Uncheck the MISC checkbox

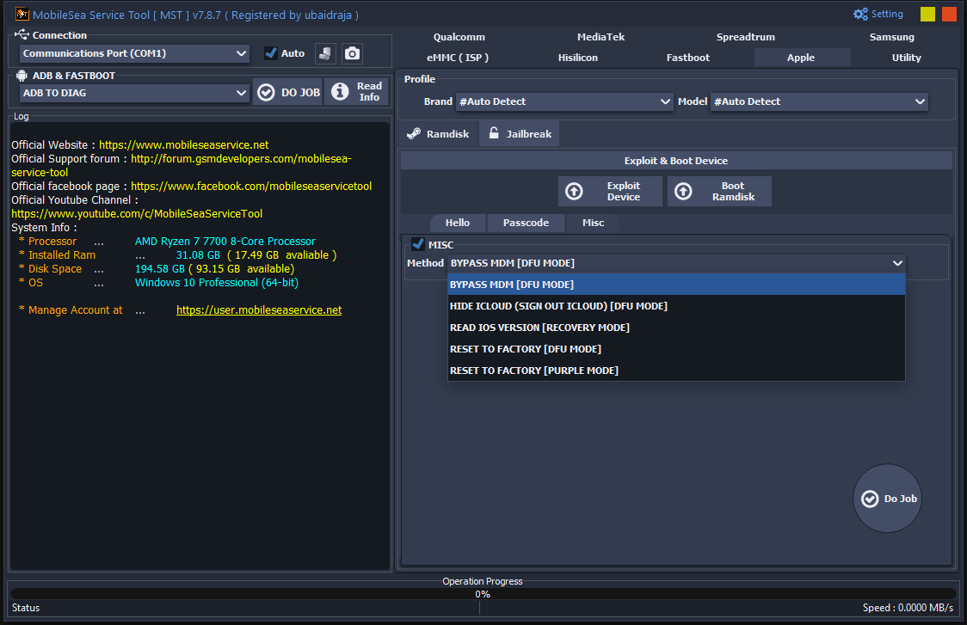417,244
